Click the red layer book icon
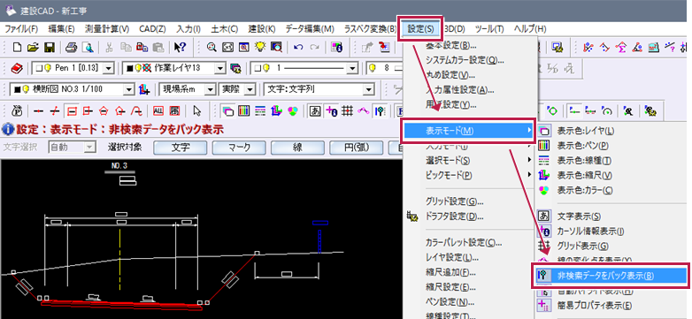The width and height of the screenshot is (692, 319). [x=17, y=68]
